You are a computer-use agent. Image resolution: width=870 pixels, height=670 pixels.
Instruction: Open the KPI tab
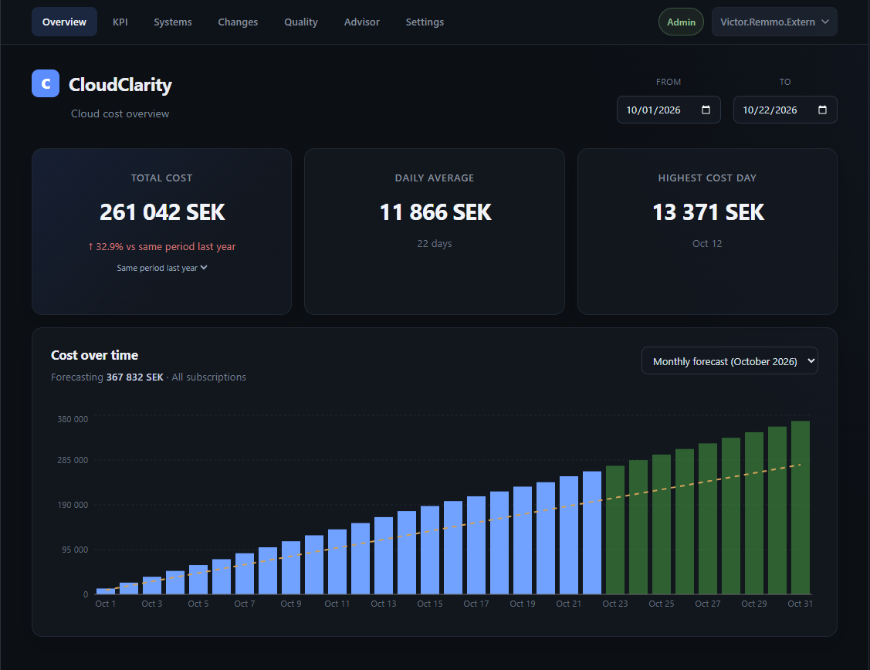120,22
